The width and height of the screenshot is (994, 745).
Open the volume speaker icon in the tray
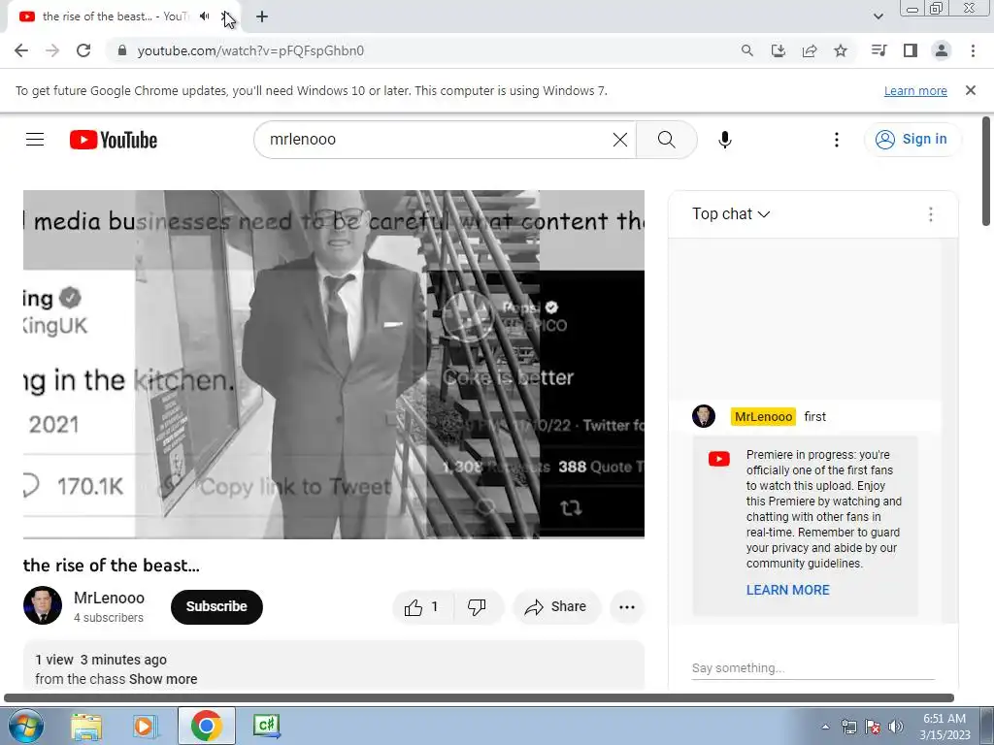(896, 727)
